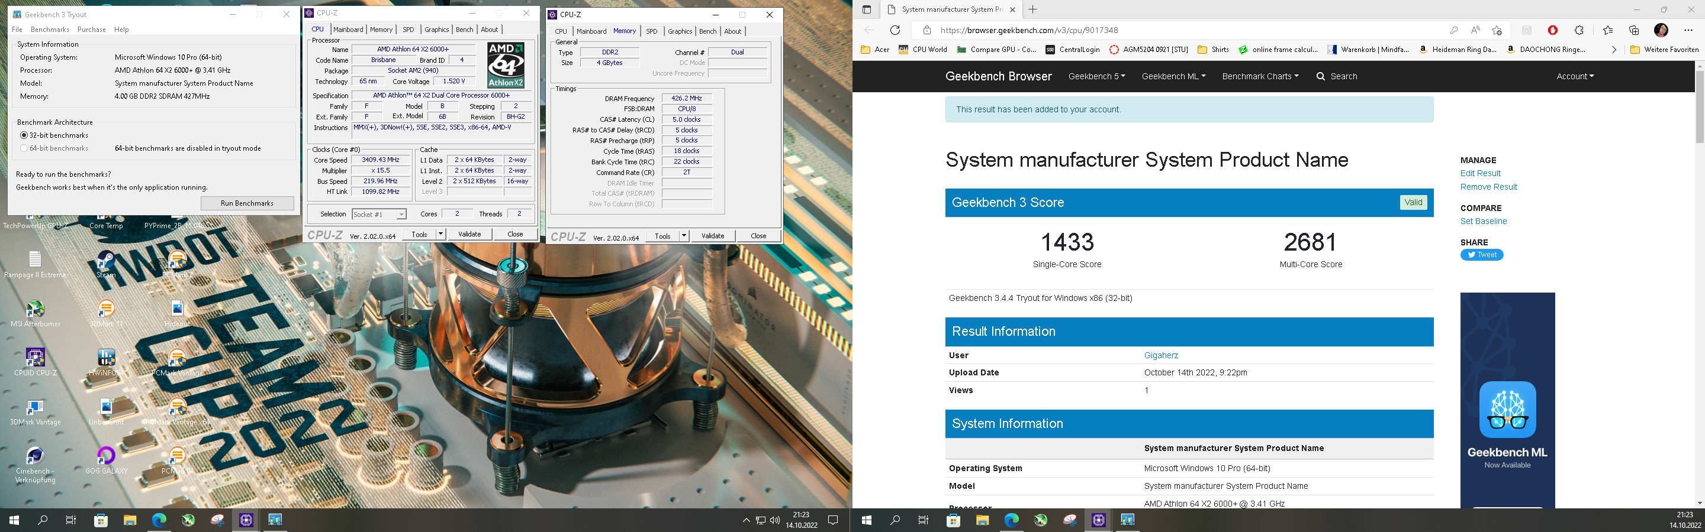Click Set Baseline link
Viewport: 1705px width, 532px height.
click(1483, 222)
